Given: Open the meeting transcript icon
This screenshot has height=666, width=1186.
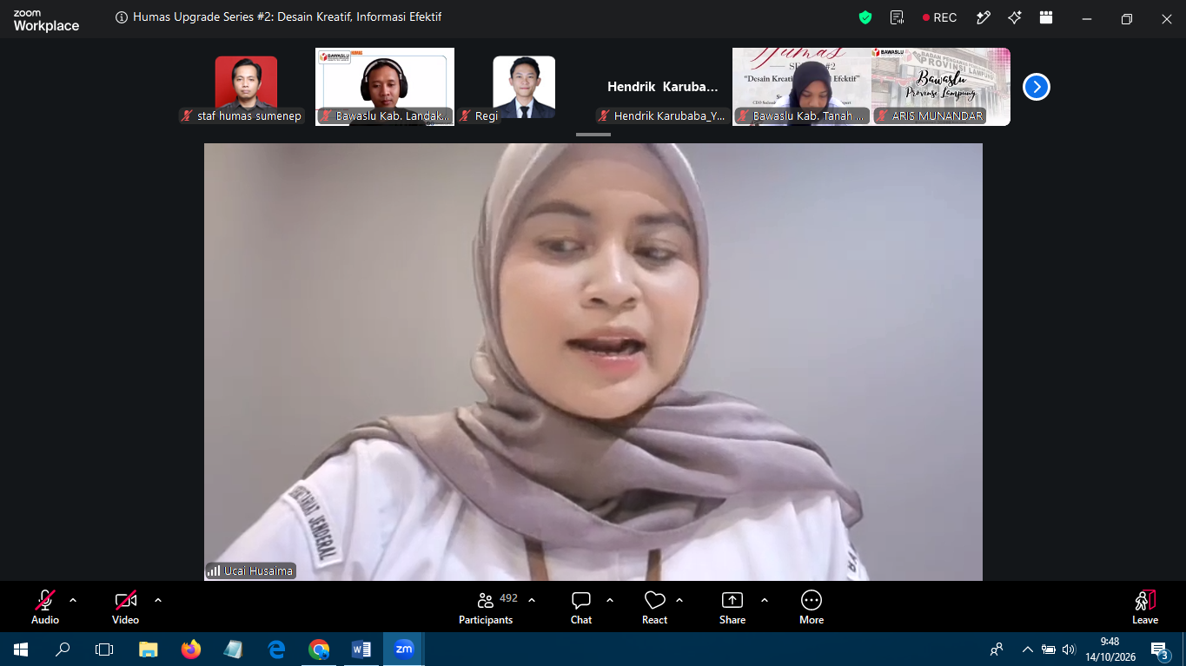Looking at the screenshot, I should (x=898, y=17).
